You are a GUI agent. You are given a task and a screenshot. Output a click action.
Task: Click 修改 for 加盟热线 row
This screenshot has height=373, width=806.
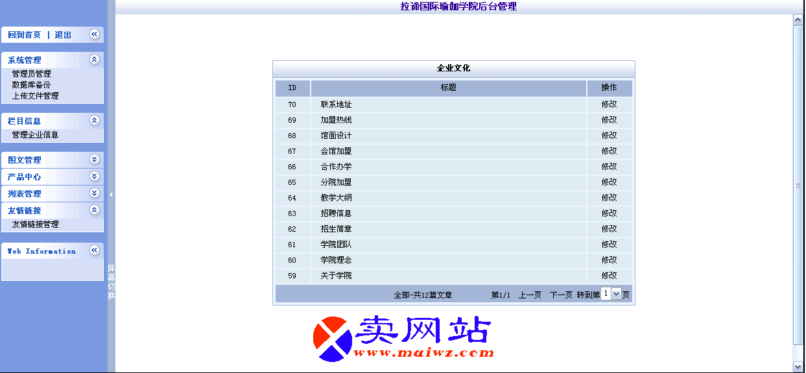click(x=609, y=120)
